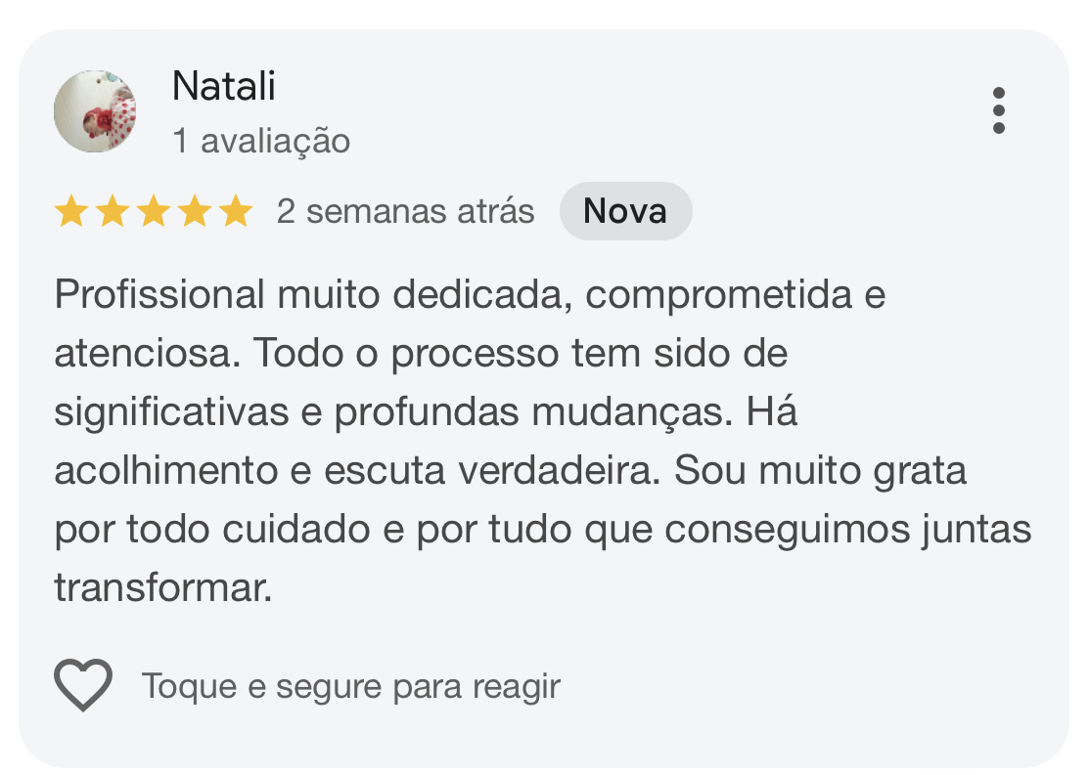Click the final word "transformar."
Screen dimensions: 1089x775
(x=162, y=589)
